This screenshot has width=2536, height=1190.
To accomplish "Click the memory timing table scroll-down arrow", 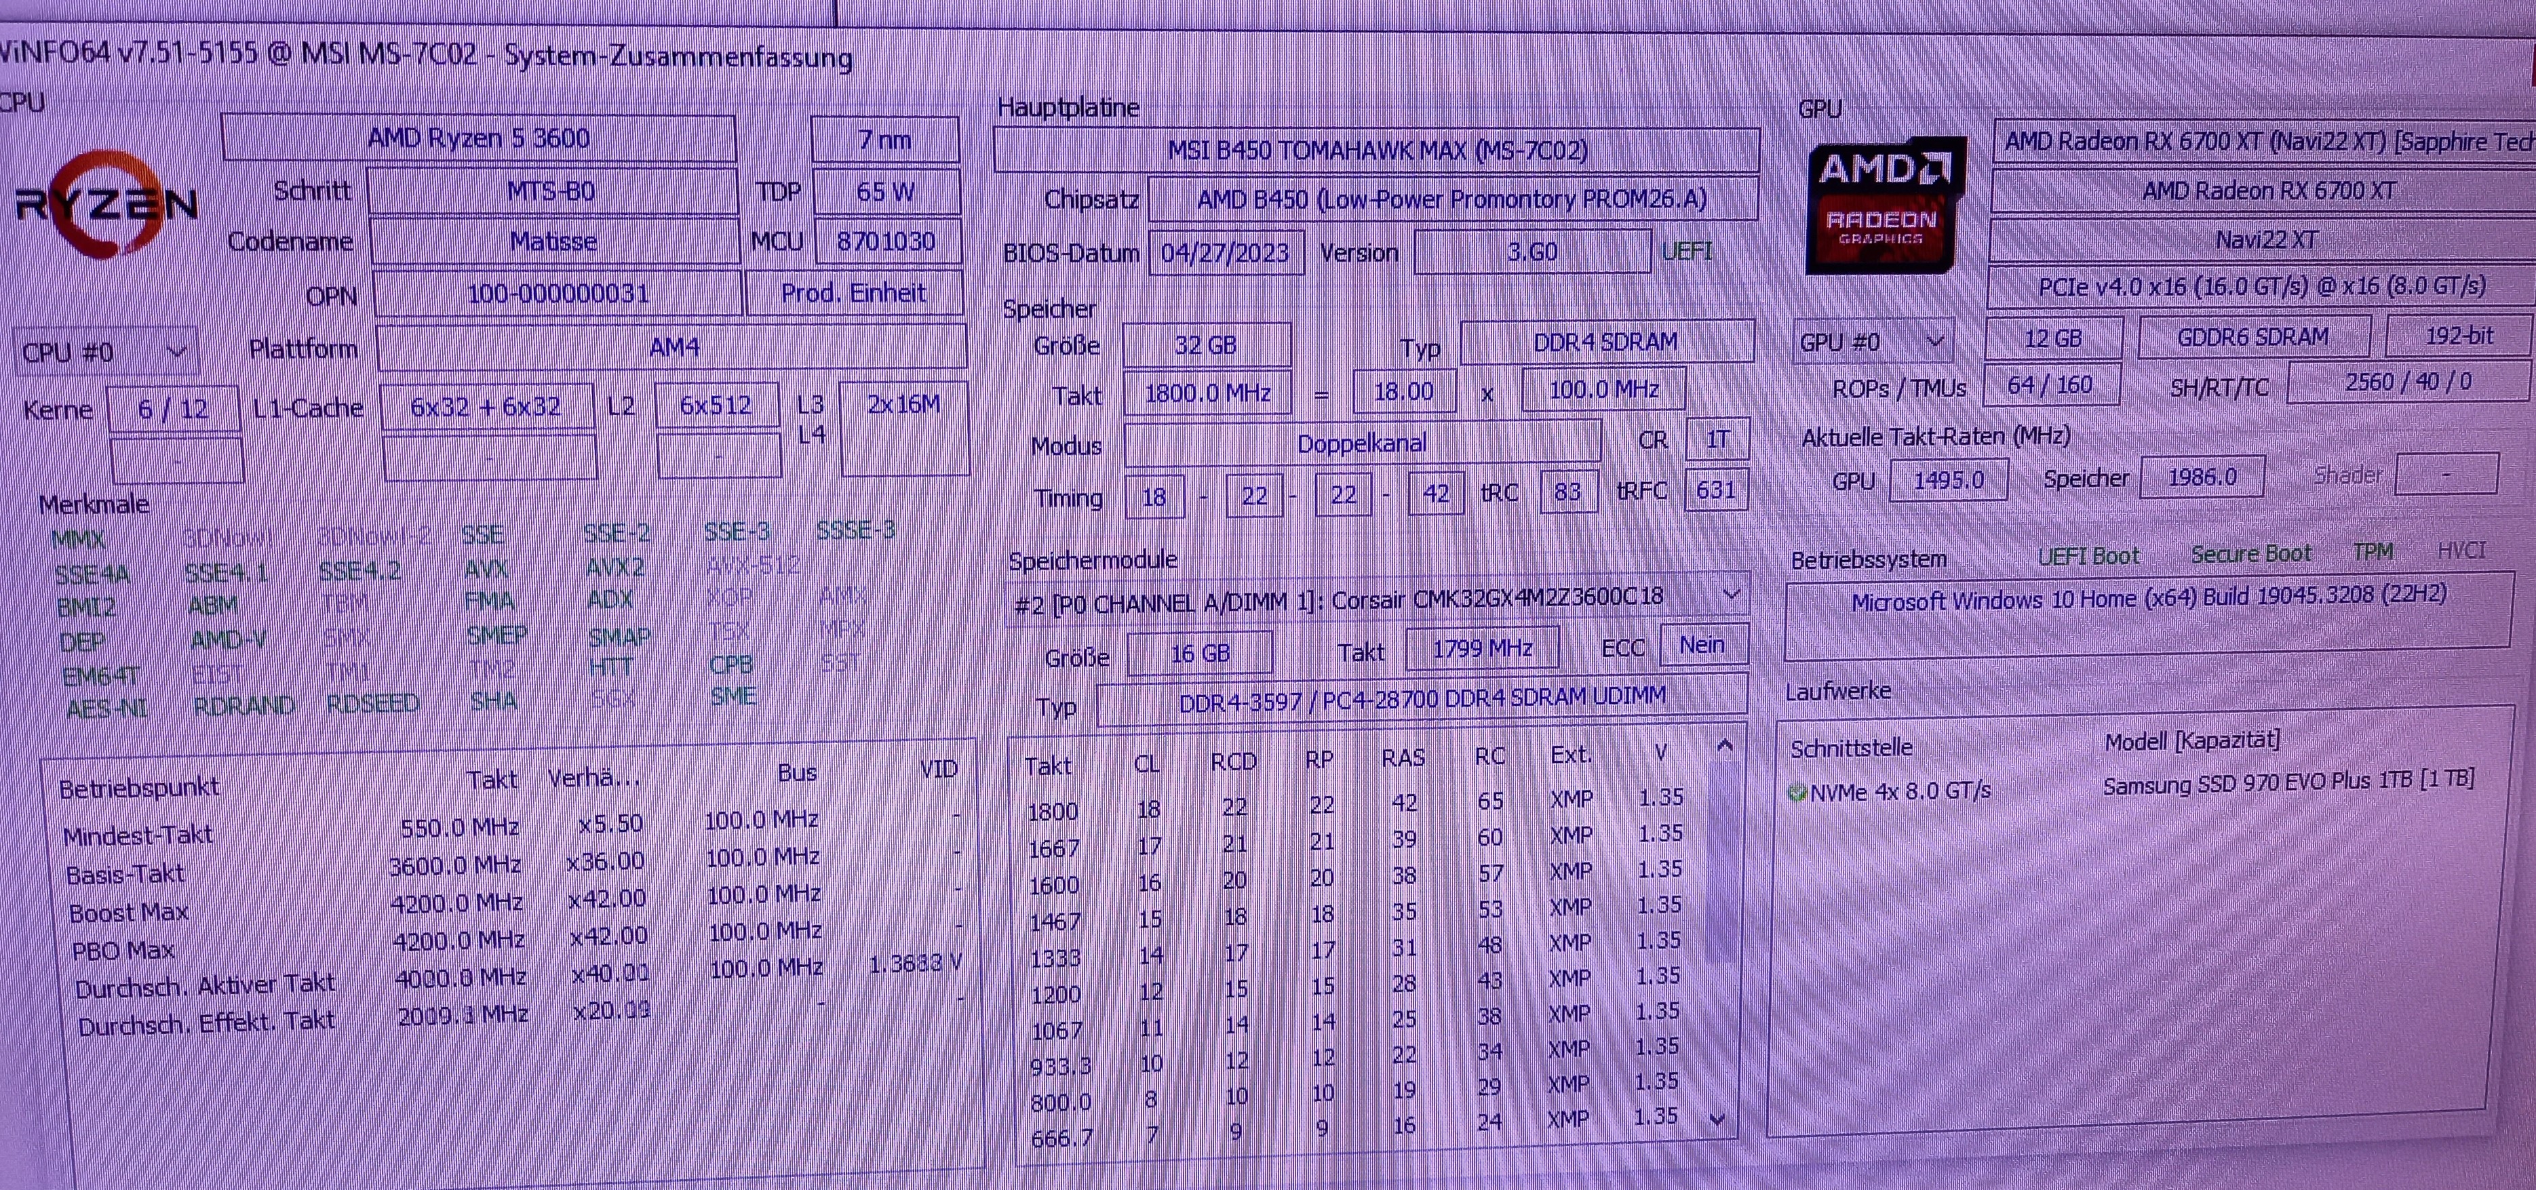I will click(x=1718, y=1119).
